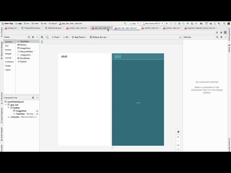This screenshot has width=231, height=173.
Task: Open the Default (en-us) locale dropdown
Action: pyautogui.click(x=99, y=37)
